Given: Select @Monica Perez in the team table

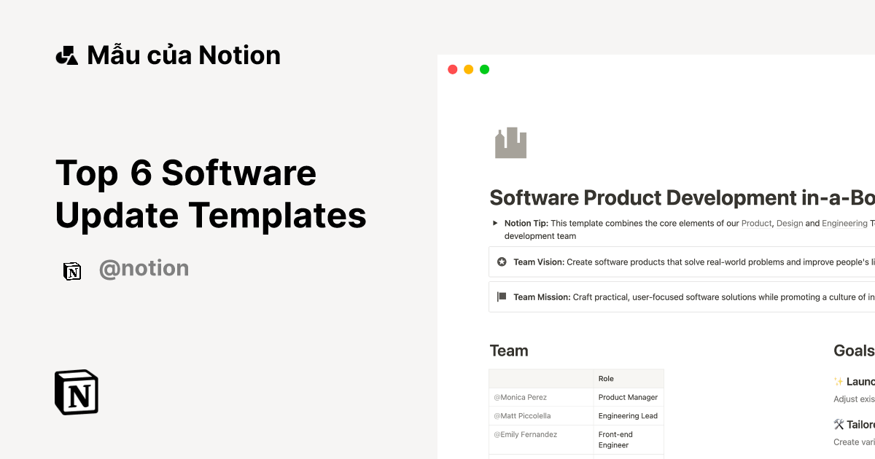Looking at the screenshot, I should coord(520,397).
